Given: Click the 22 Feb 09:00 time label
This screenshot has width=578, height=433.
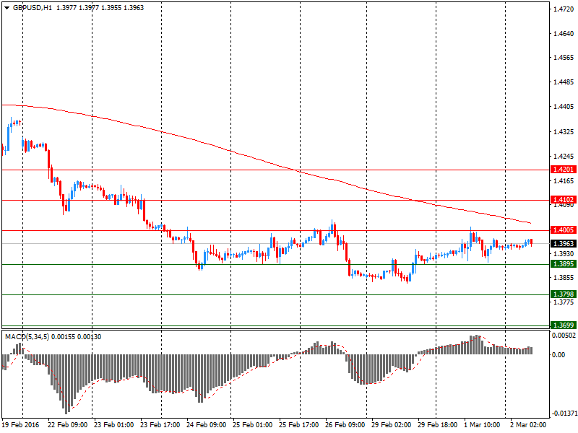Looking at the screenshot, I should (68, 424).
